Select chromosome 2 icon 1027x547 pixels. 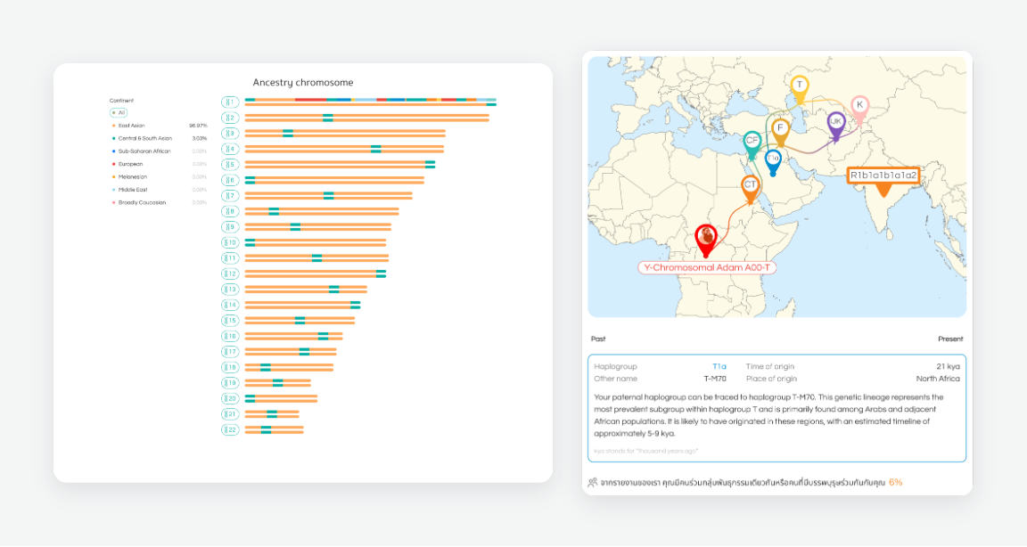click(x=230, y=118)
